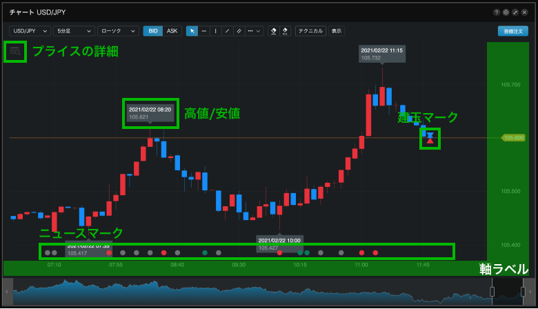Open the price details icon
The height and width of the screenshot is (309, 538).
pos(15,52)
